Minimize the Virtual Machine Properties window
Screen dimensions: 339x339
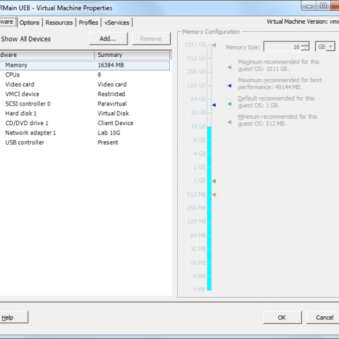309,6
